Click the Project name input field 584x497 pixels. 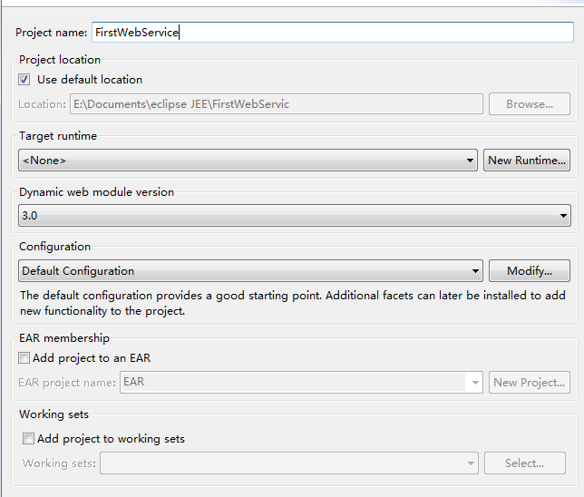pos(332,33)
